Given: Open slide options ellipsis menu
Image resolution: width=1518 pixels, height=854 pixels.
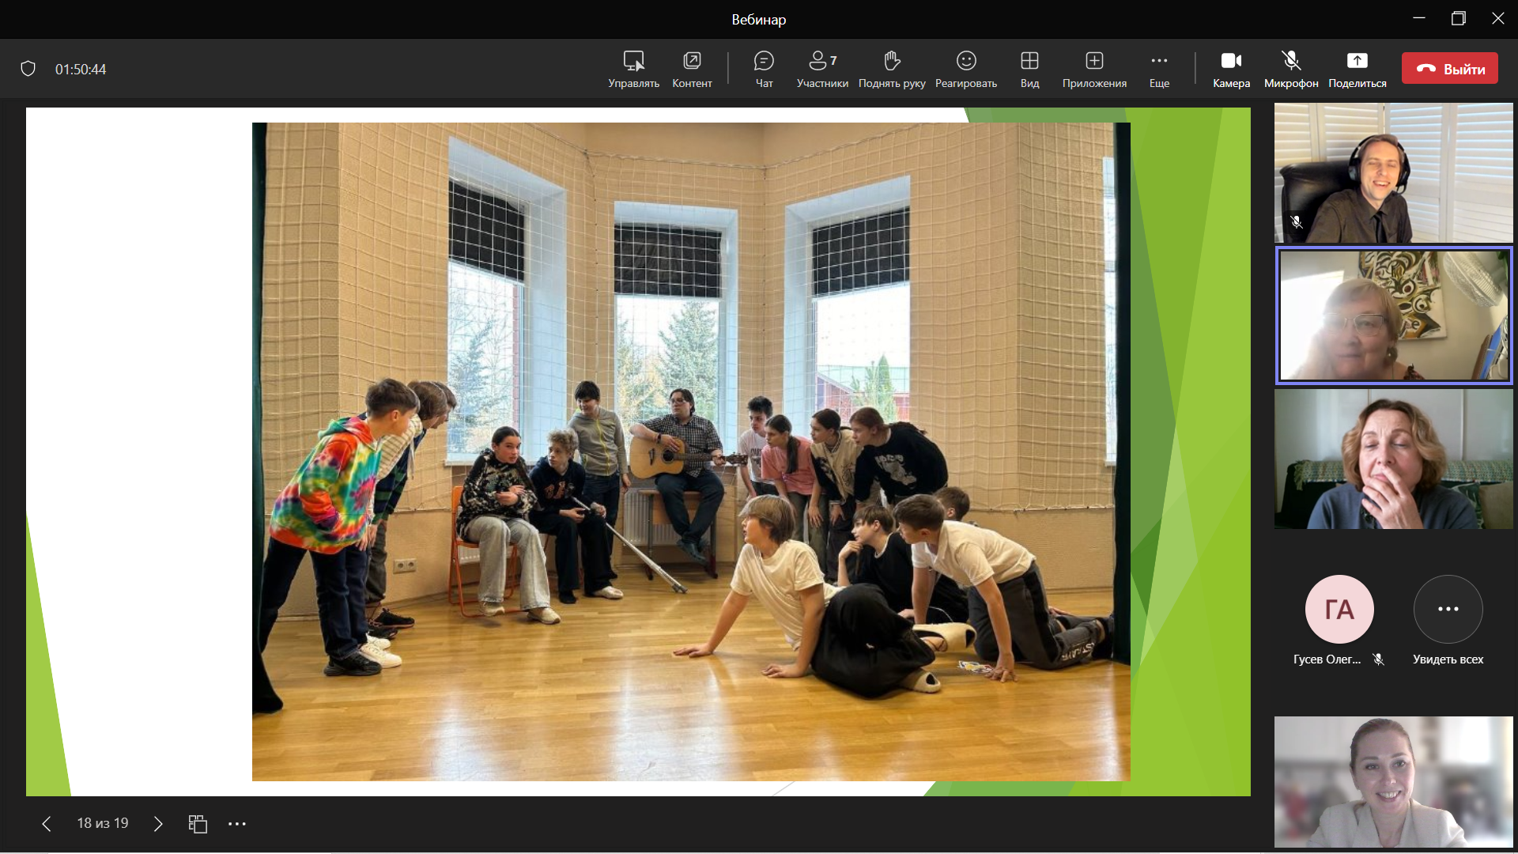Looking at the screenshot, I should coord(237,824).
